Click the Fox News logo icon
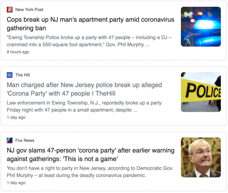The height and width of the screenshot is (193, 228). pyautogui.click(x=10, y=140)
